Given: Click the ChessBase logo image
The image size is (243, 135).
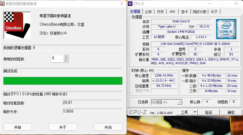Looking at the screenshot, I should (x=17, y=25).
